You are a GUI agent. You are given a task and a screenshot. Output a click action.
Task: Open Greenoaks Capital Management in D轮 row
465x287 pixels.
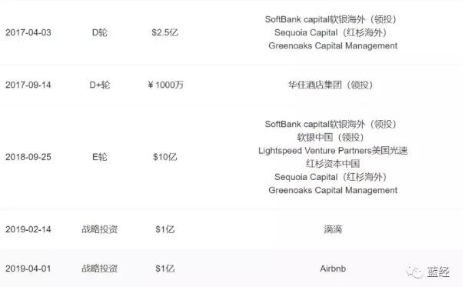(x=333, y=45)
